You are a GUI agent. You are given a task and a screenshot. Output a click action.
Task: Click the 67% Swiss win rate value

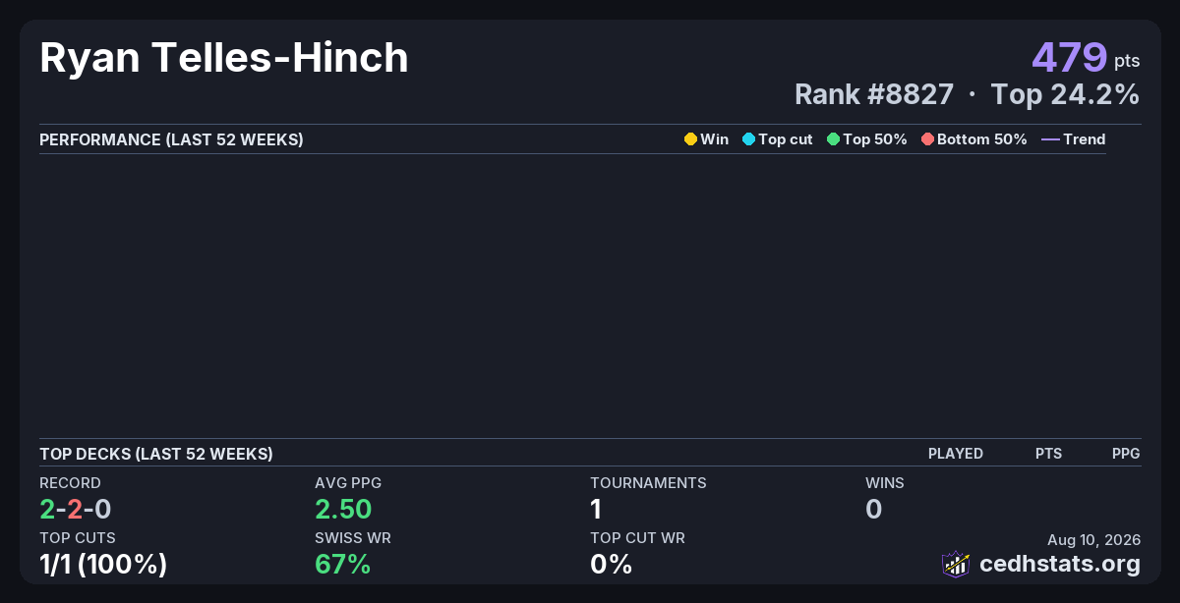click(342, 565)
